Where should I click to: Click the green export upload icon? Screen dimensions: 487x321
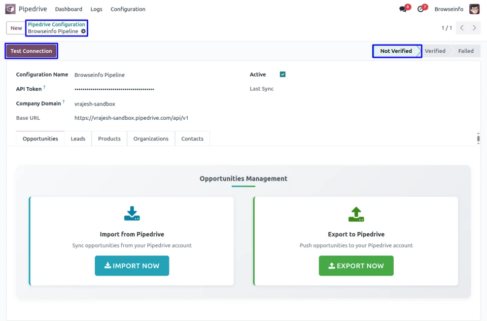coord(356,214)
